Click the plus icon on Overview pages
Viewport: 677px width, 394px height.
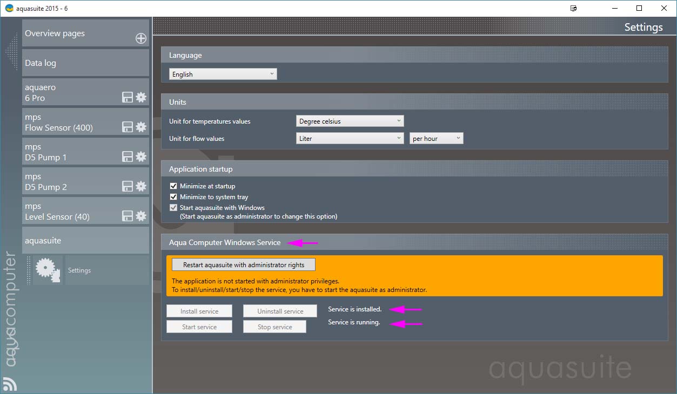(x=140, y=38)
